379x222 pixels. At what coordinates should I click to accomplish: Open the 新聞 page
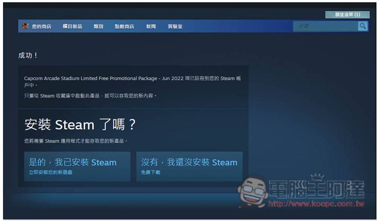click(x=151, y=26)
